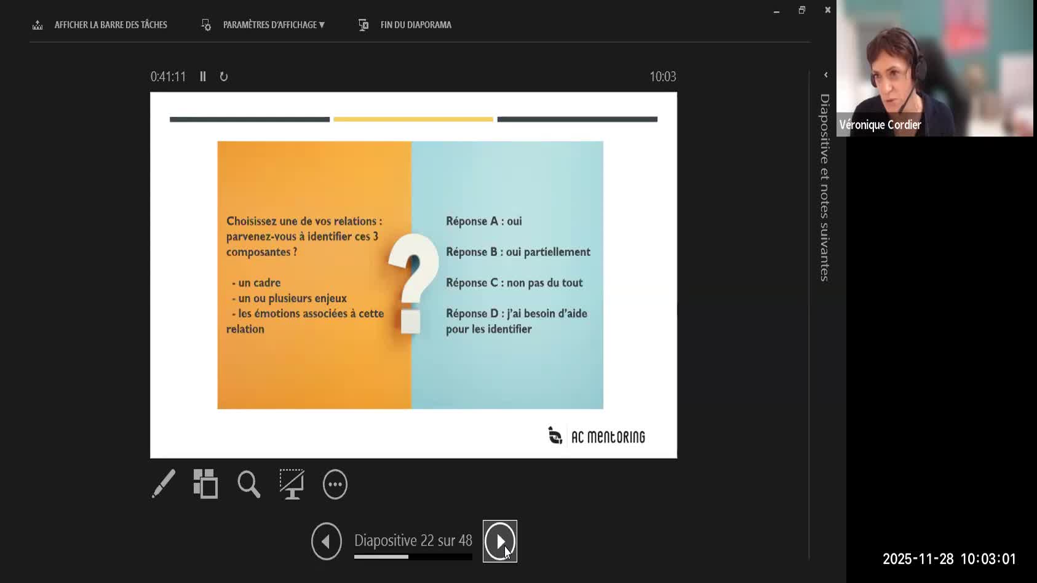Click Afficher la barre des tâches
Screen dimensions: 1037x583
(x=111, y=25)
